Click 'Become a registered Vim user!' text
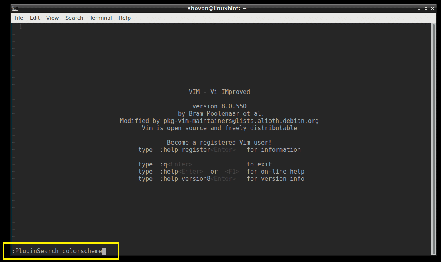 (x=219, y=143)
